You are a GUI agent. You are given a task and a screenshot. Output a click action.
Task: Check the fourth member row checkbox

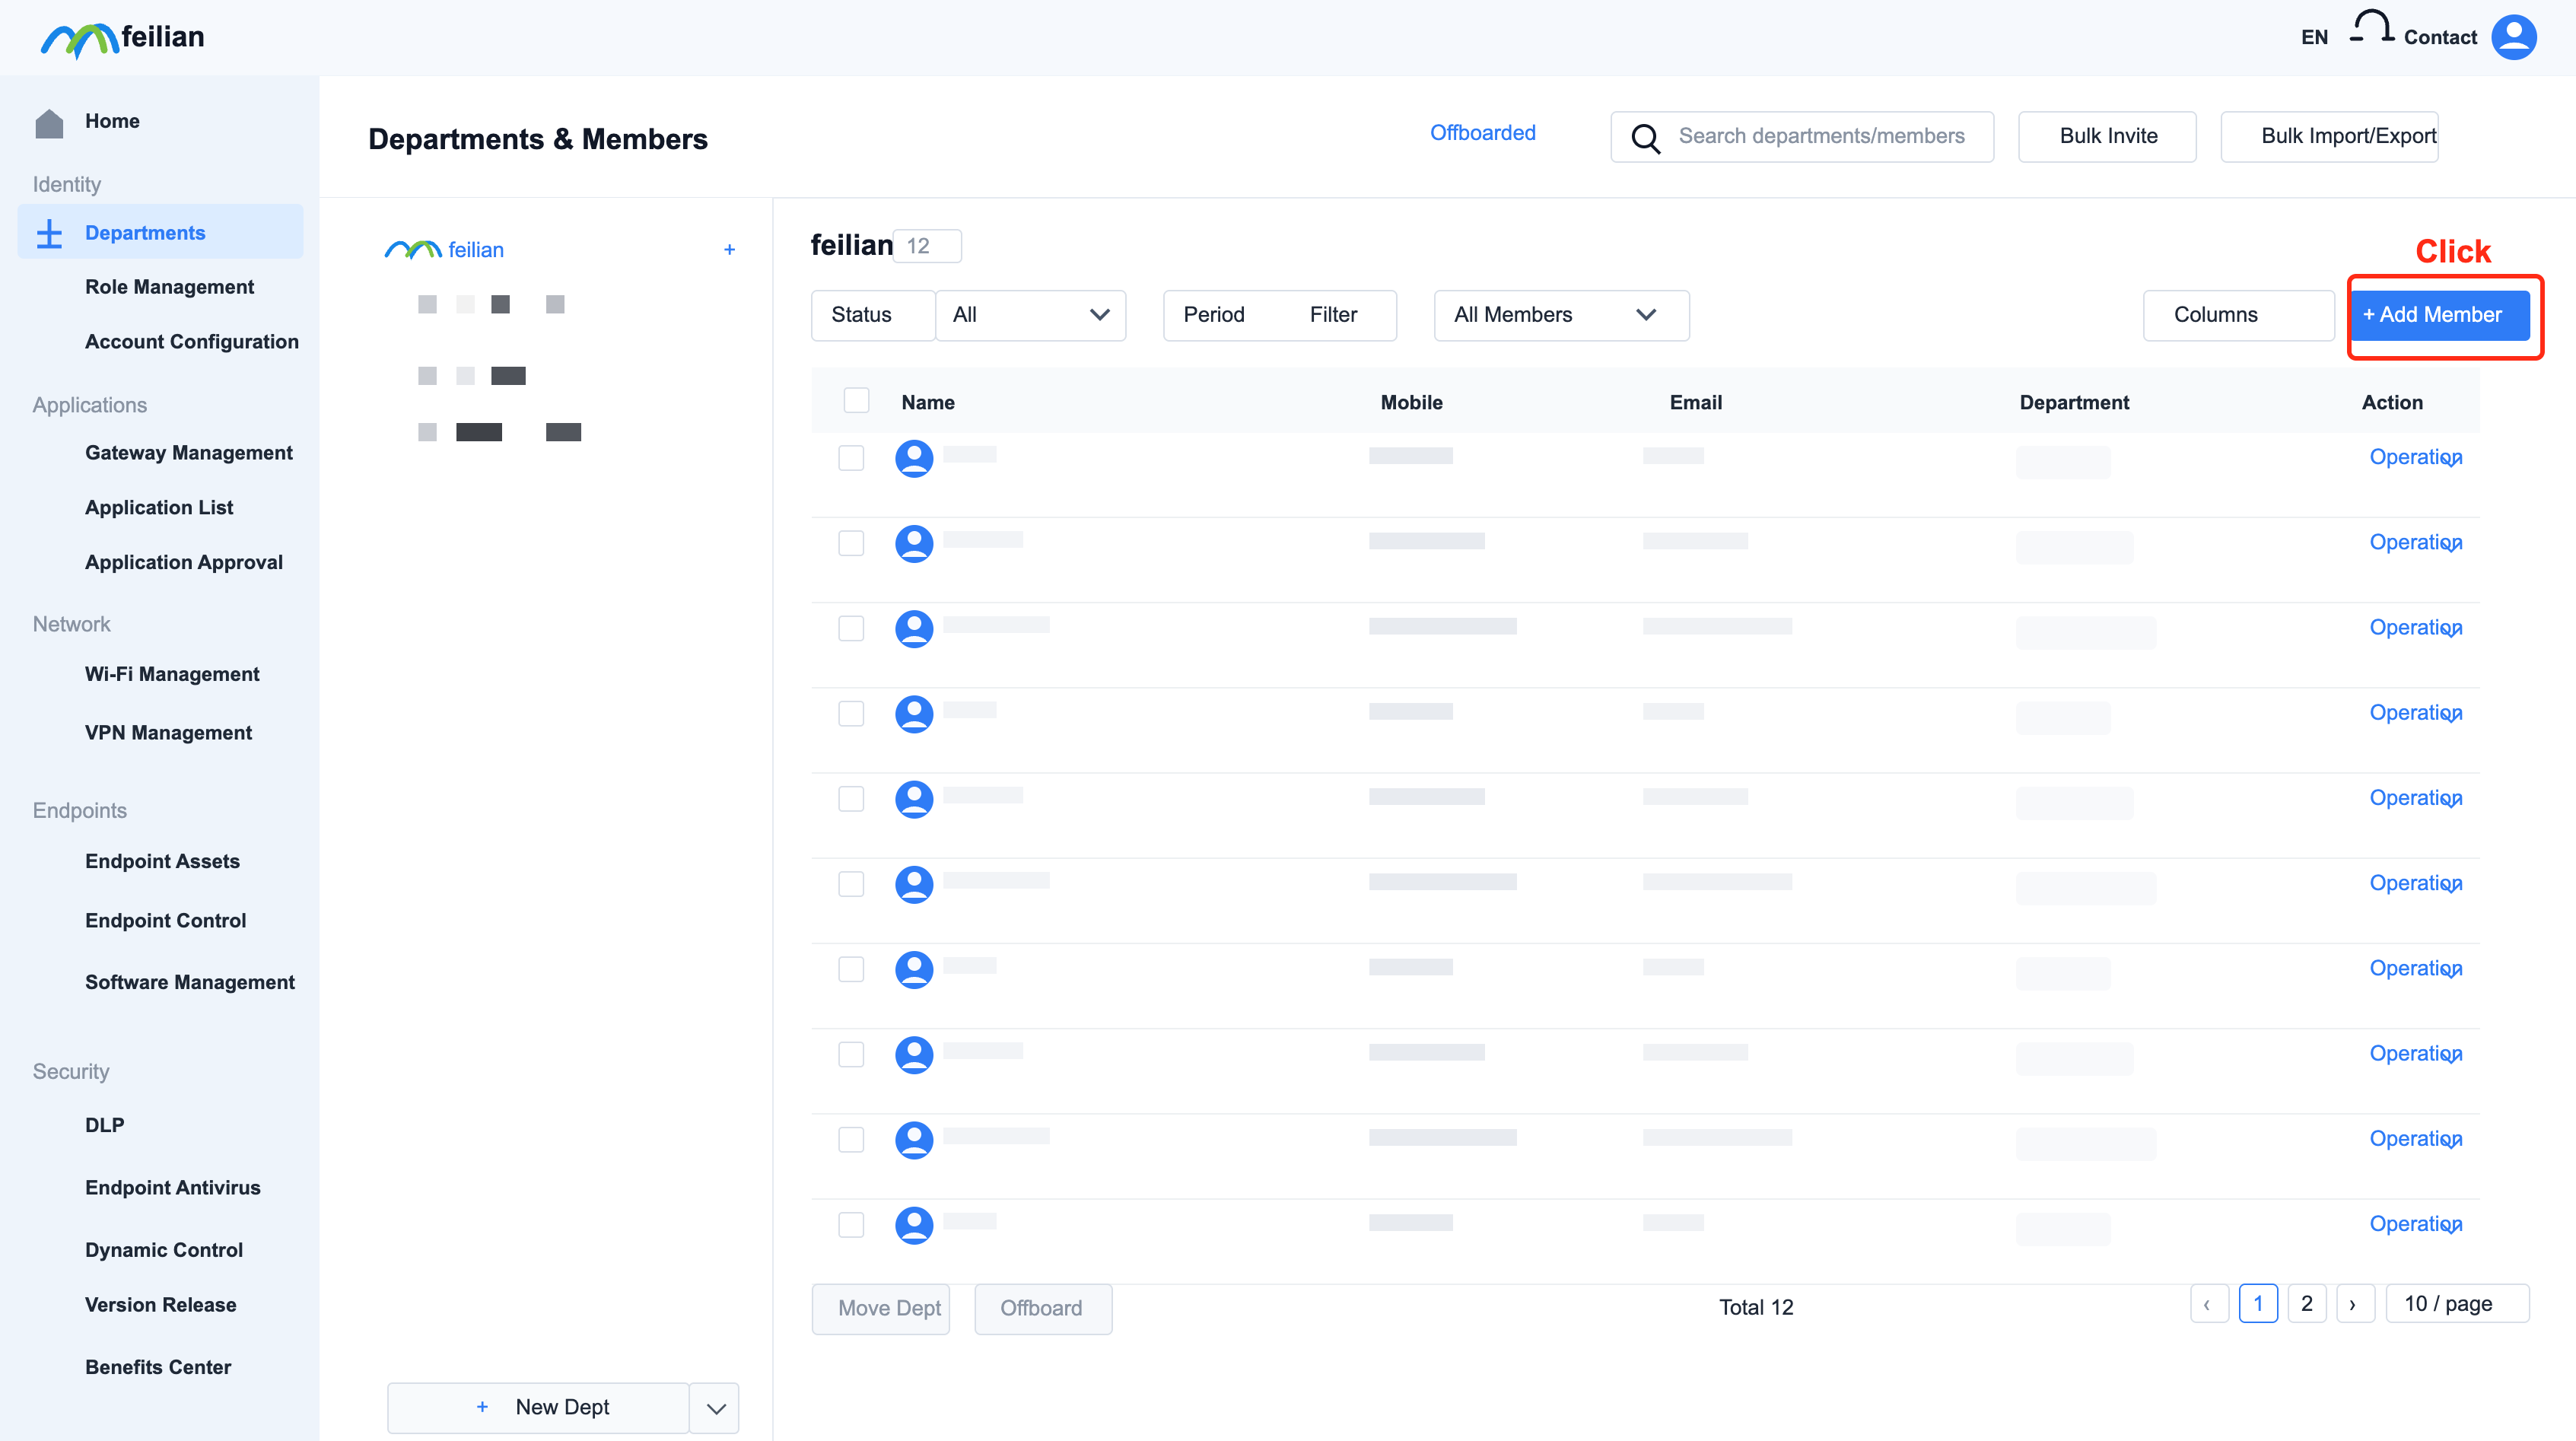tap(851, 714)
